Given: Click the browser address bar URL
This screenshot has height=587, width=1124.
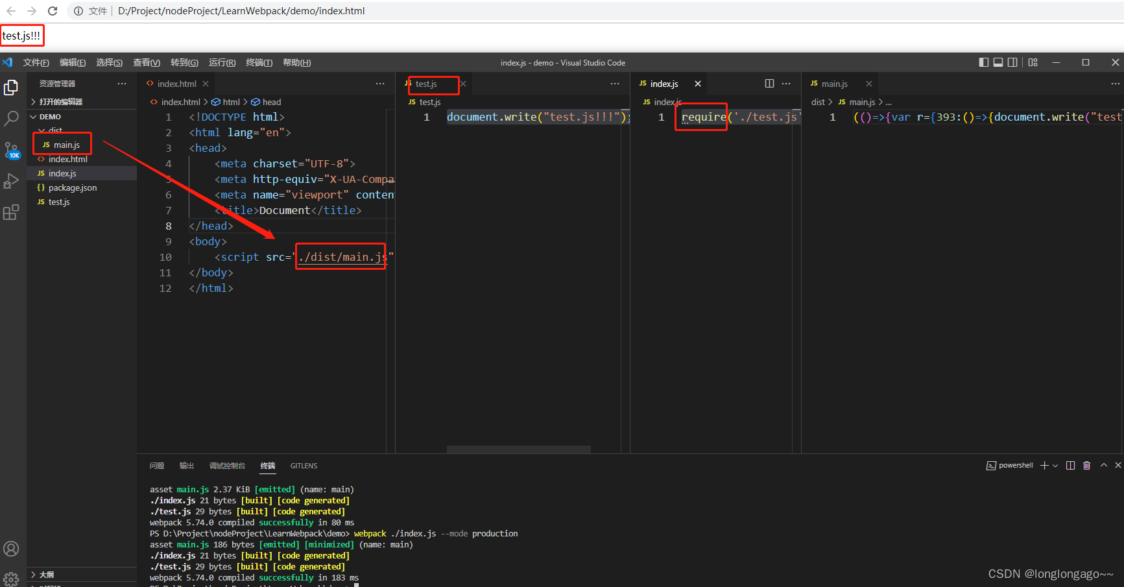Looking at the screenshot, I should coord(241,11).
